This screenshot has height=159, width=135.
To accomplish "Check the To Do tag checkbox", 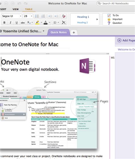I will click(109, 15).
